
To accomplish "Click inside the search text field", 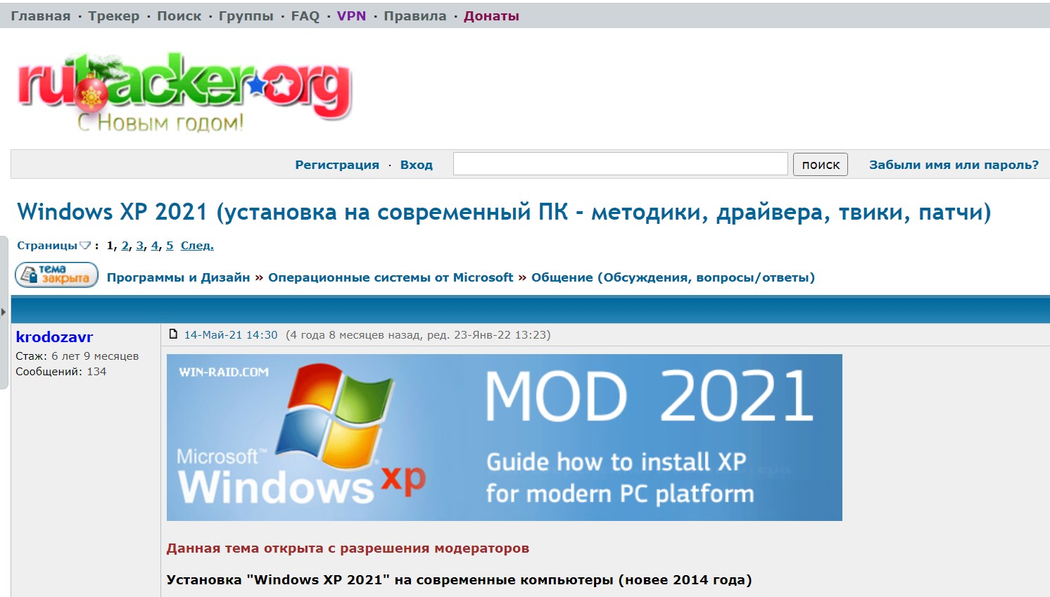I will coord(620,164).
